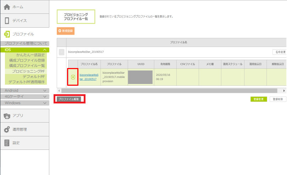Collapse the bizconplaceAtsStar_20190517 group row

click(62, 52)
